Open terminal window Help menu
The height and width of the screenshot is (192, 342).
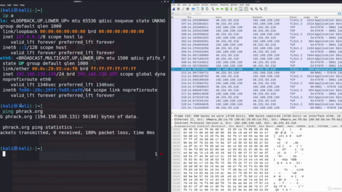pos(22,5)
